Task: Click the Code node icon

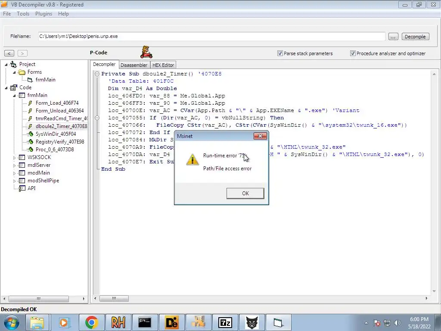Action: point(13,87)
